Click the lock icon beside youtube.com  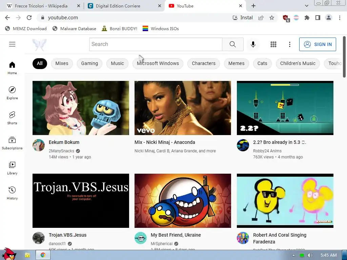(43, 18)
